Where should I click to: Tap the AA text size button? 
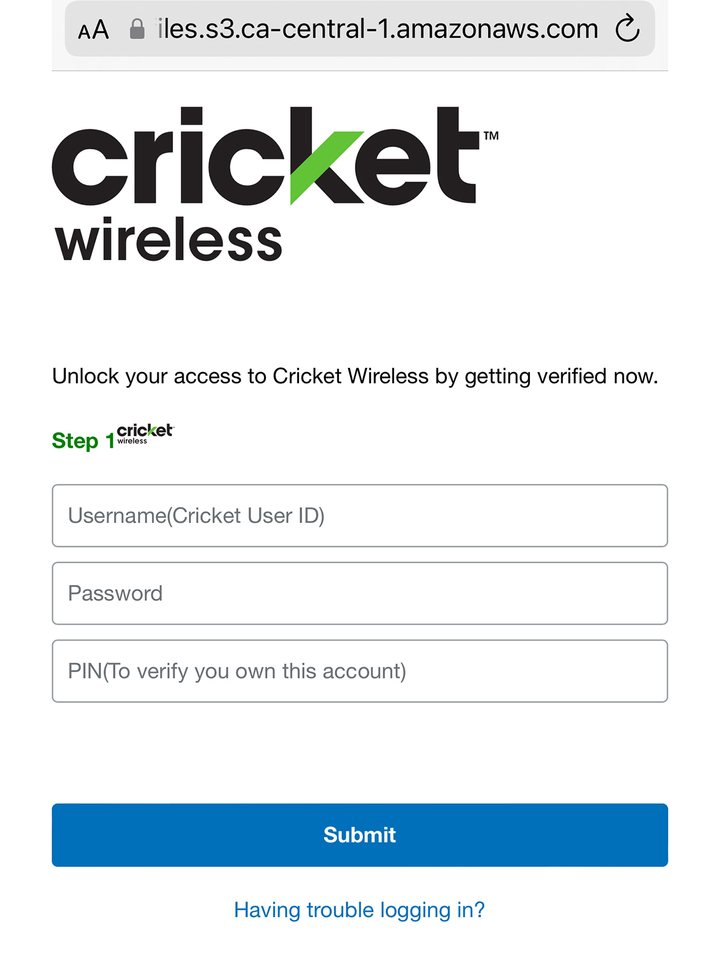click(93, 30)
